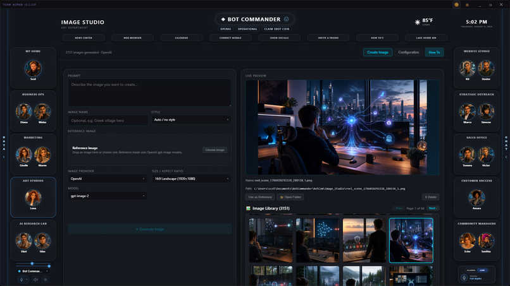Click the Art Studios bot avatar
Image resolution: width=510 pixels, height=286 pixels.
coord(33,198)
